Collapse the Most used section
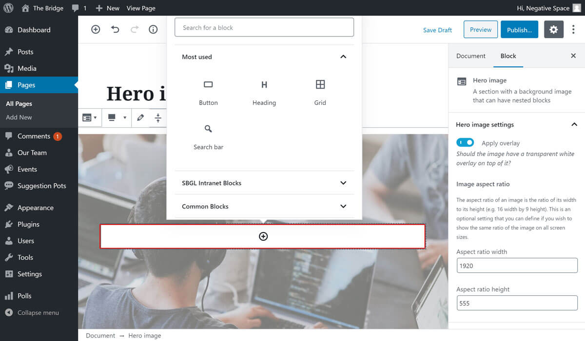This screenshot has width=585, height=341. pos(343,57)
